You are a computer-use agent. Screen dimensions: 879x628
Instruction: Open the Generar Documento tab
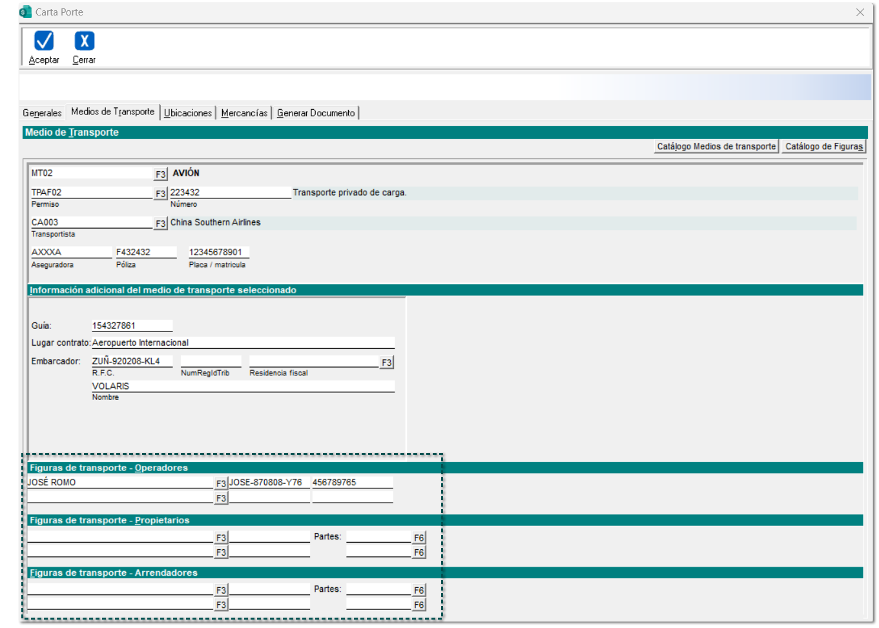[316, 113]
